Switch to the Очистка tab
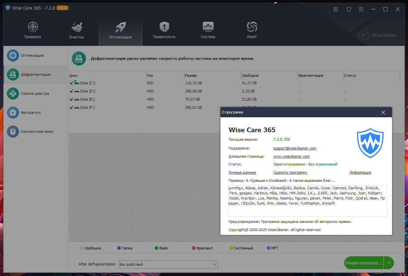Viewport: 408px width, 276px height. tap(76, 30)
